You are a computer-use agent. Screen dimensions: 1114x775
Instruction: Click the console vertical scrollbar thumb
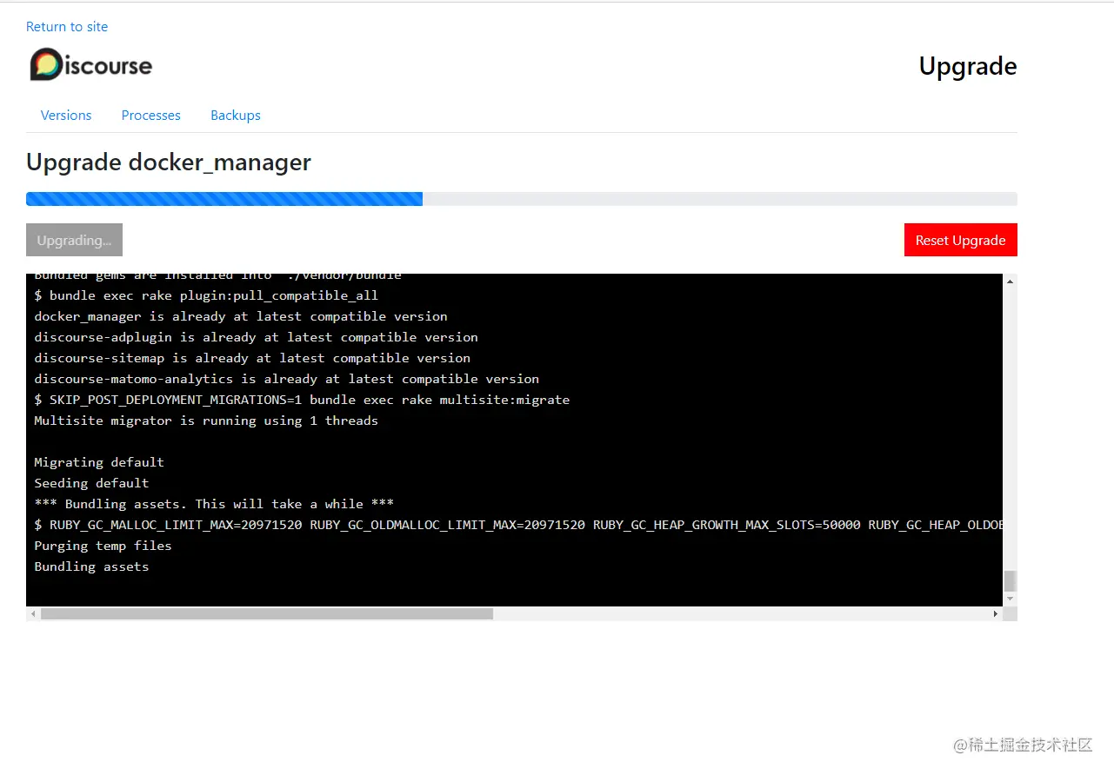click(x=1010, y=581)
